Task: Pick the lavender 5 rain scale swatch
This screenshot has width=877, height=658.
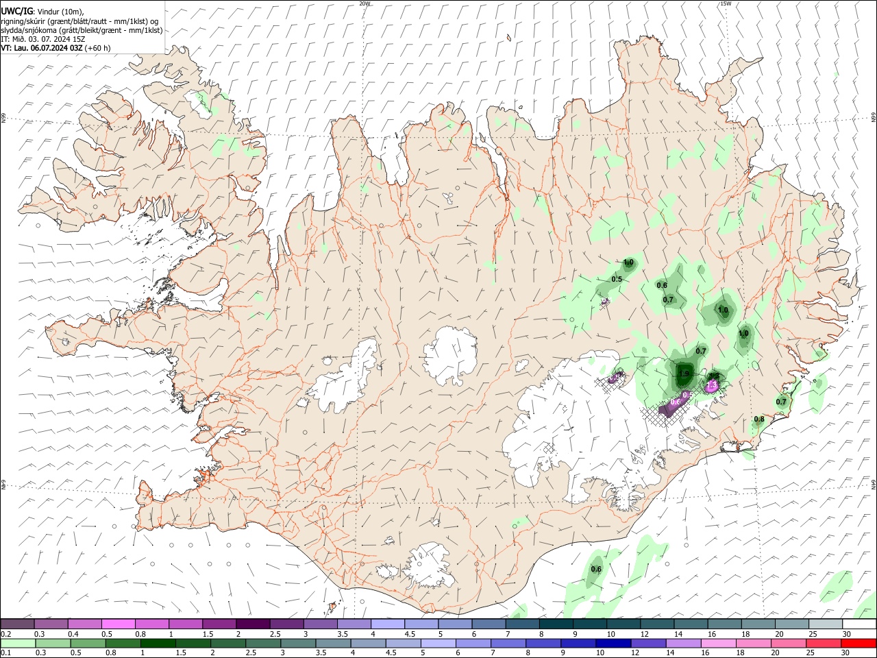Action: 438,644
